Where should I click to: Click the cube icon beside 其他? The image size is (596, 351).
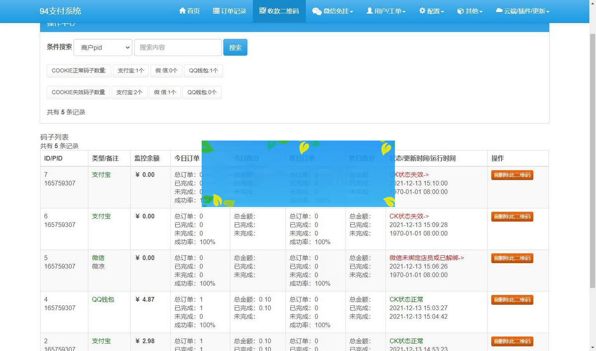click(x=460, y=10)
